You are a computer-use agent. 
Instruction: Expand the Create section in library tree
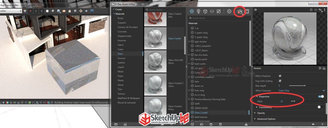click(114, 9)
